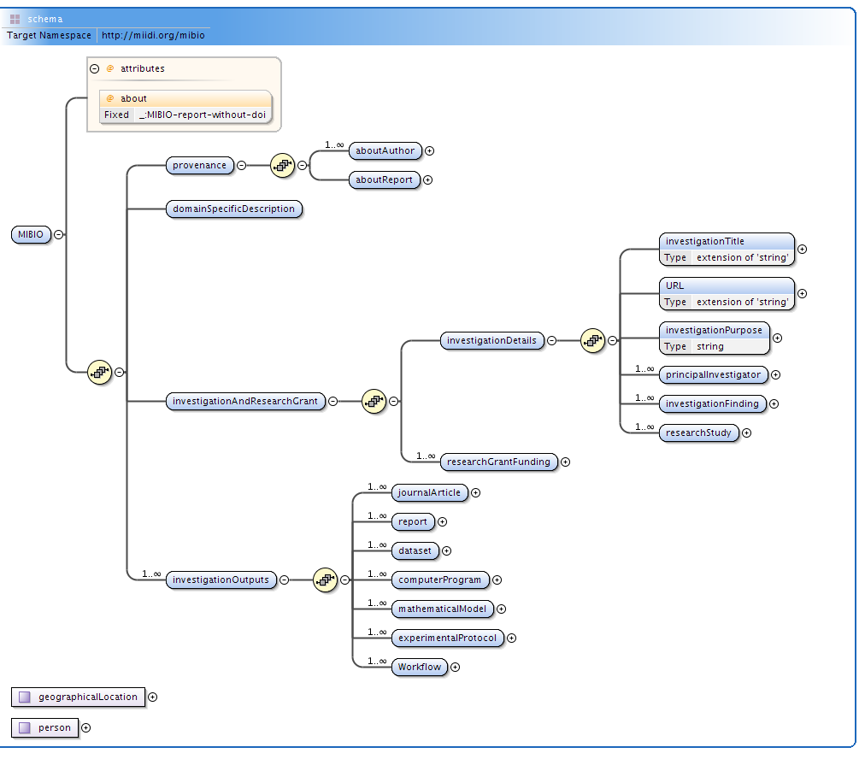Select the domainSpecificDescription element
This screenshot has height=765, width=865.
point(233,209)
